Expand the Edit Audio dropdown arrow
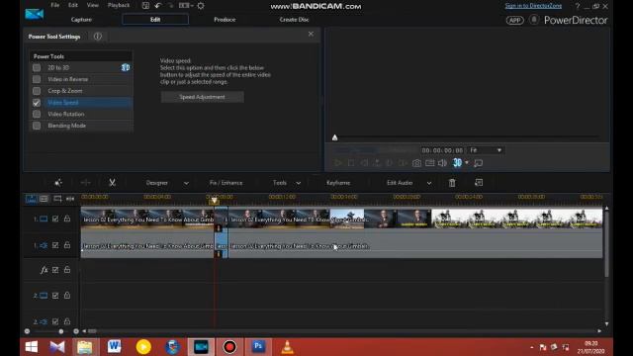This screenshot has width=633, height=356. (429, 183)
